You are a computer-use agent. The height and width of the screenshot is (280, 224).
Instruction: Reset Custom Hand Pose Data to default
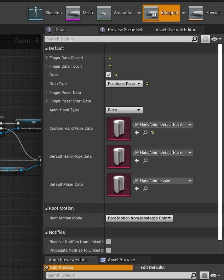point(153,133)
